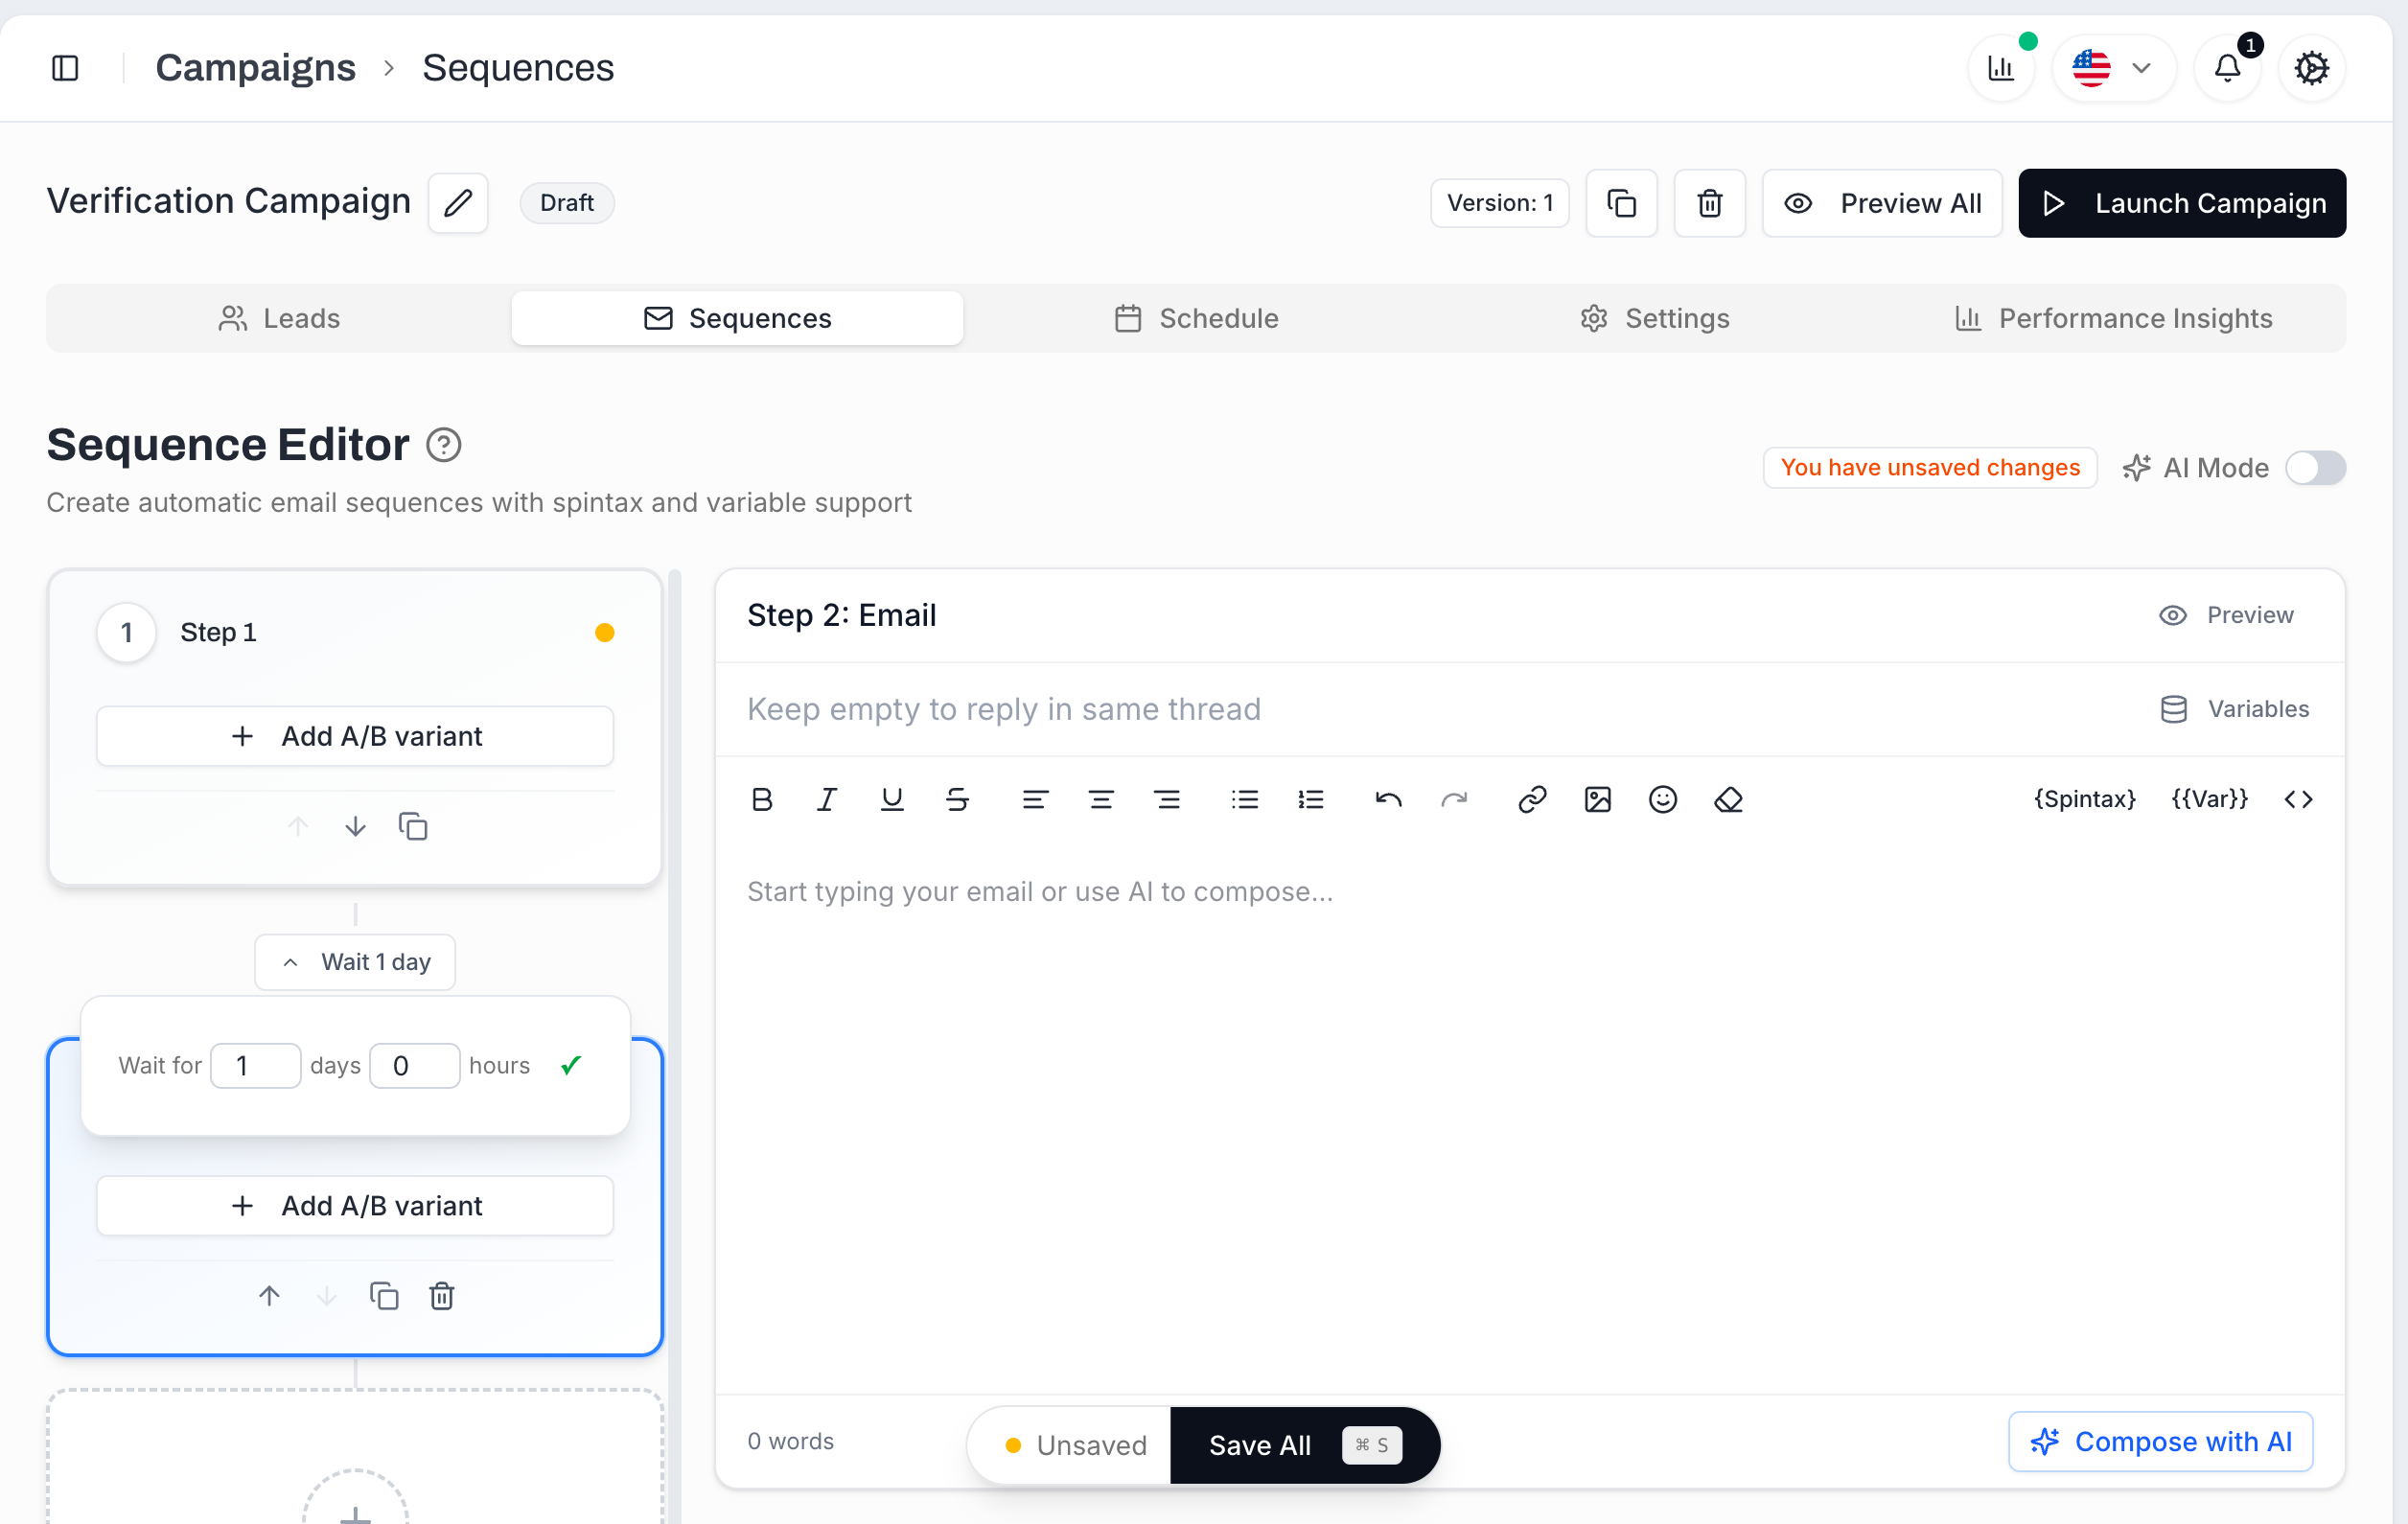This screenshot has height=1524, width=2408.
Task: Insert a bulleted list
Action: tap(1245, 800)
